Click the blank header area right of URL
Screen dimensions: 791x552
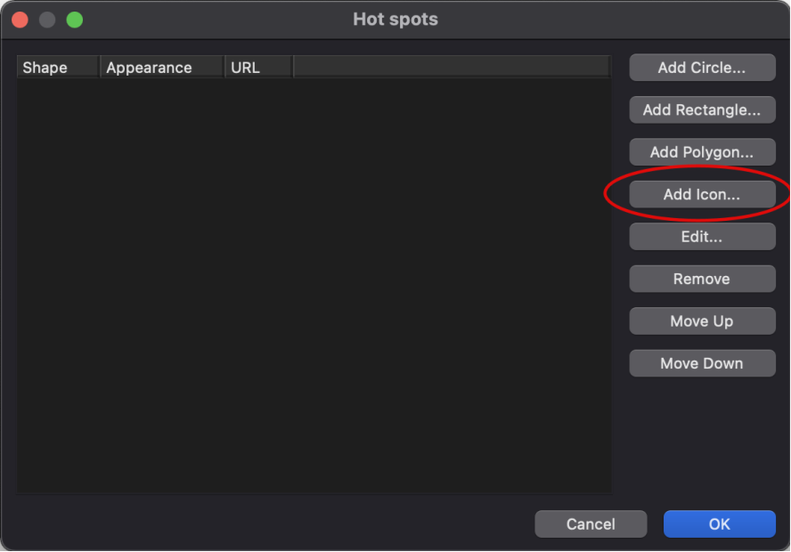click(452, 68)
